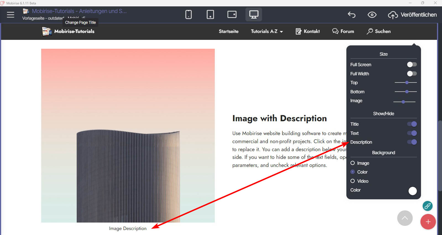Open the paintbrush site styles button
This screenshot has height=235, width=442.
(427, 206)
